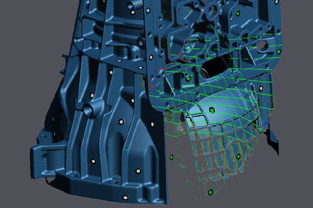Pick the green marker on the top-right housing
Screen dimensions: 313x208
coord(237,14)
